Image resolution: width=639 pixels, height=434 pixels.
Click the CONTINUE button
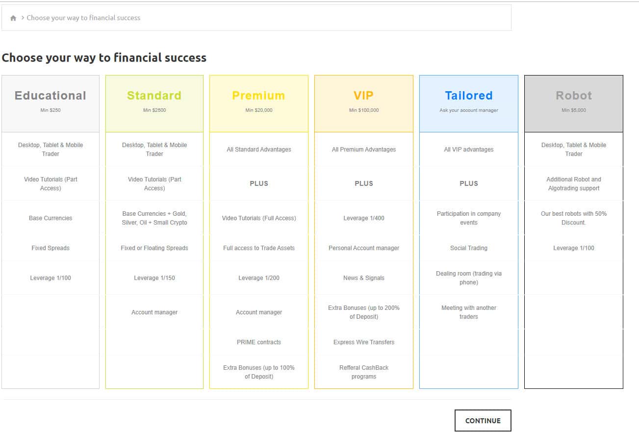point(483,421)
